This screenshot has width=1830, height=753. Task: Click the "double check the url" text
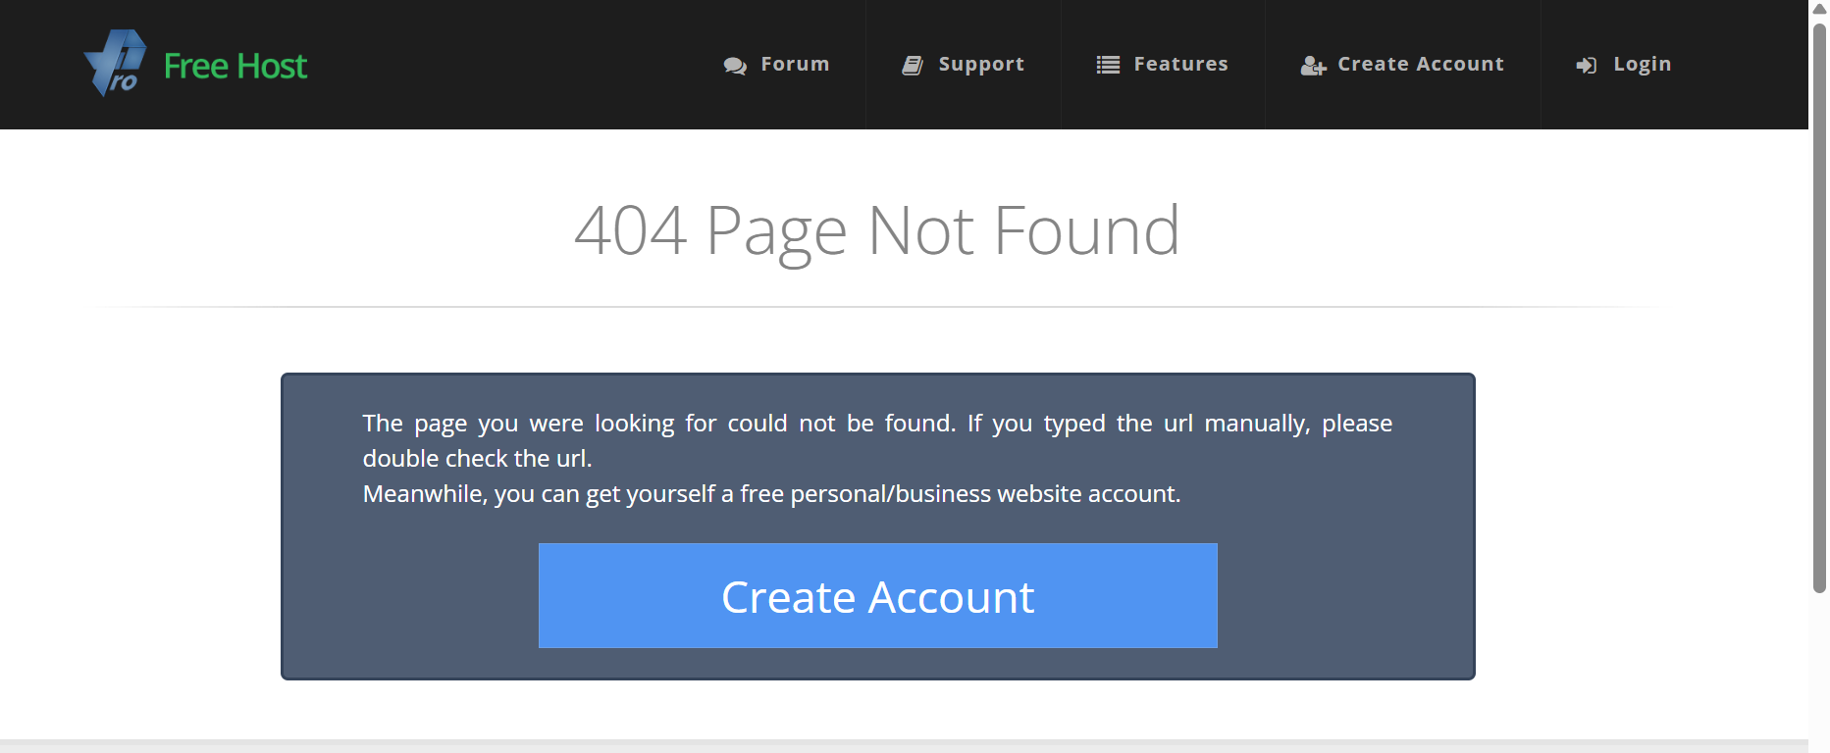coord(477,459)
